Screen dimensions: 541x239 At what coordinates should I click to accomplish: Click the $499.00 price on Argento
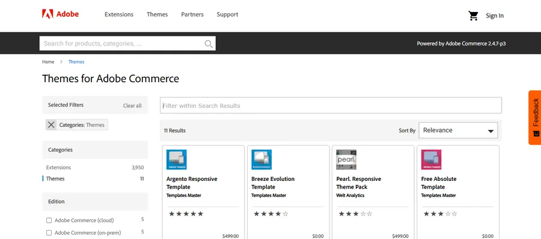coord(230,236)
